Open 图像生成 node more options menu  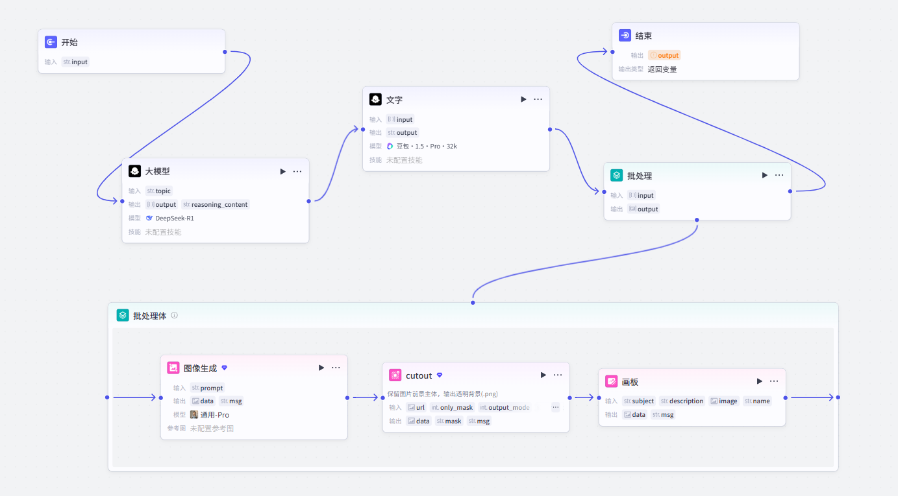click(336, 368)
